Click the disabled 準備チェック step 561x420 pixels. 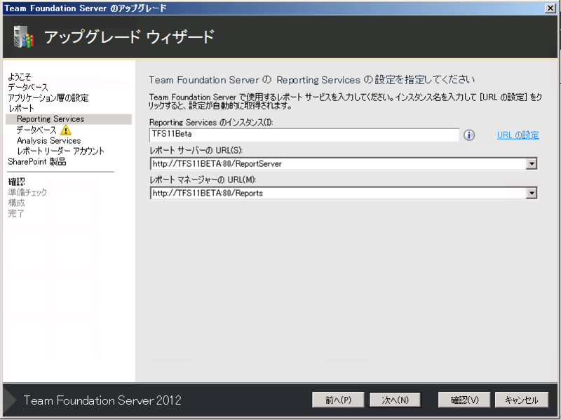click(x=27, y=192)
